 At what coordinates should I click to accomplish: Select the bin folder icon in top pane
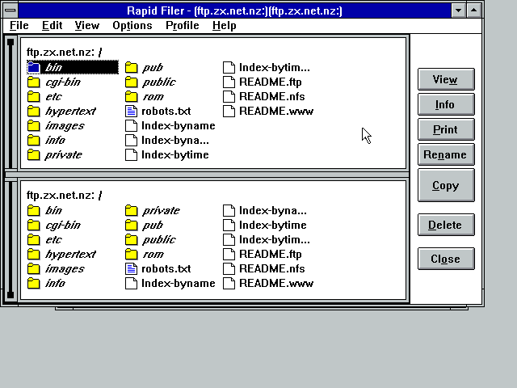click(x=34, y=68)
